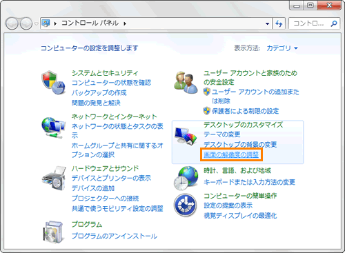The height and width of the screenshot is (253, 345).
Task: Expand the address bar history dropdown
Action: click(267, 23)
